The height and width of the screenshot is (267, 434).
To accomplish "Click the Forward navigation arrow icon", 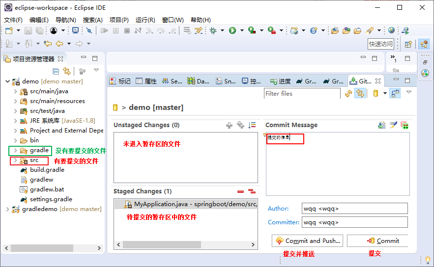I will pos(79,44).
